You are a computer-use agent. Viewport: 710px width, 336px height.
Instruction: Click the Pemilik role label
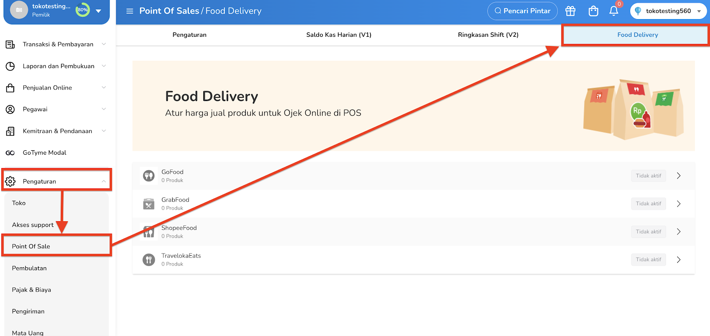pyautogui.click(x=41, y=15)
